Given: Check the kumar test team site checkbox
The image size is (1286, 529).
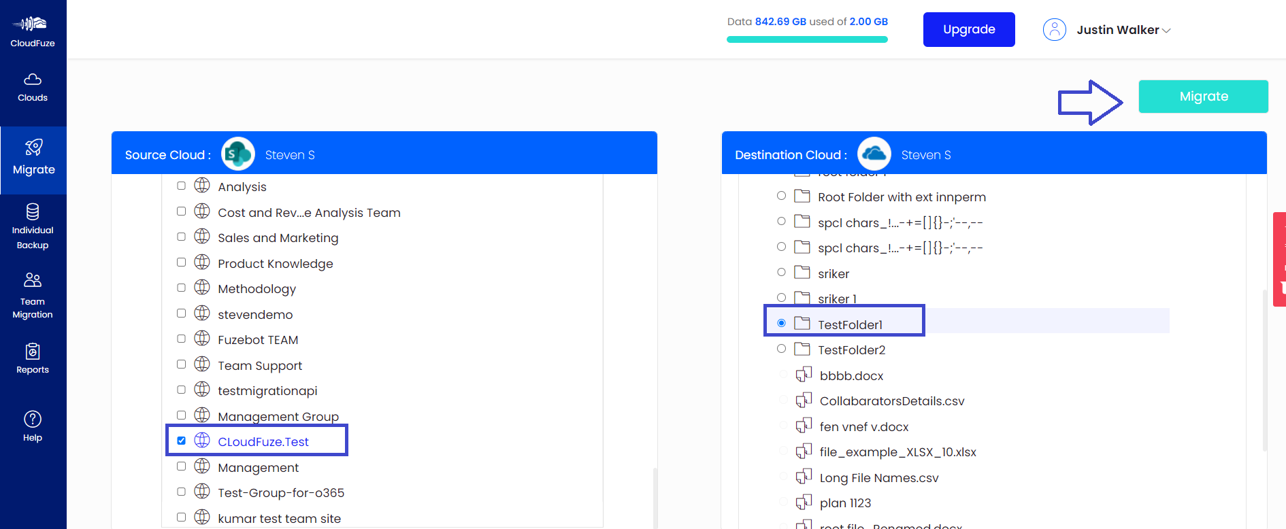Looking at the screenshot, I should (x=181, y=517).
